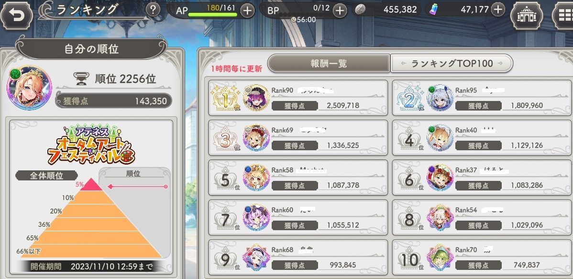Viewport: 573px width, 279px height.
Task: Select the 4th place entry with 1,129,126 points
Action: click(482, 137)
